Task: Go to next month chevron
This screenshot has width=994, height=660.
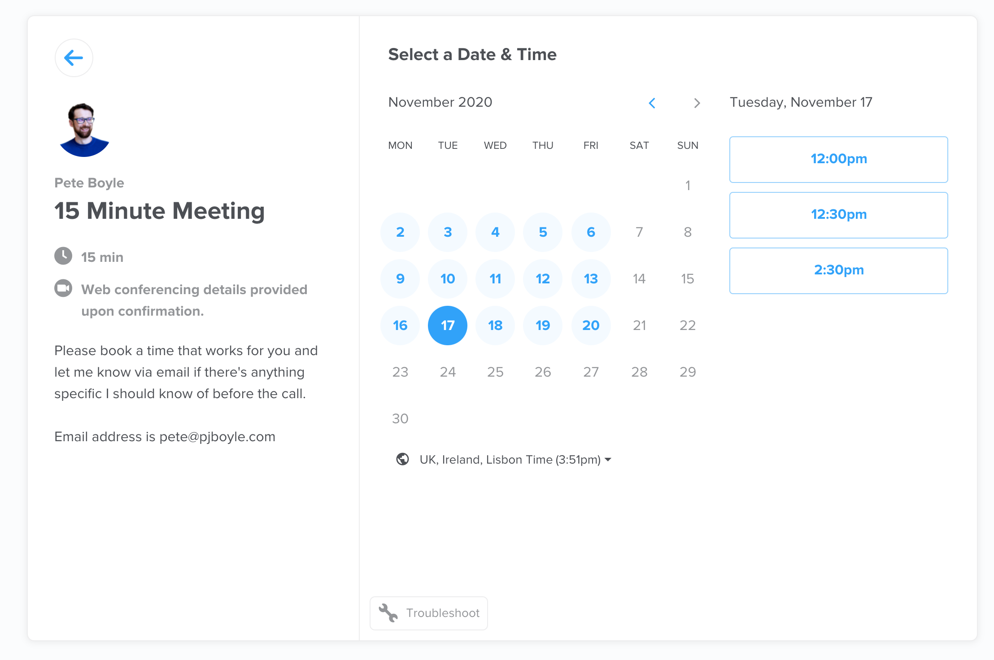Action: pos(697,103)
